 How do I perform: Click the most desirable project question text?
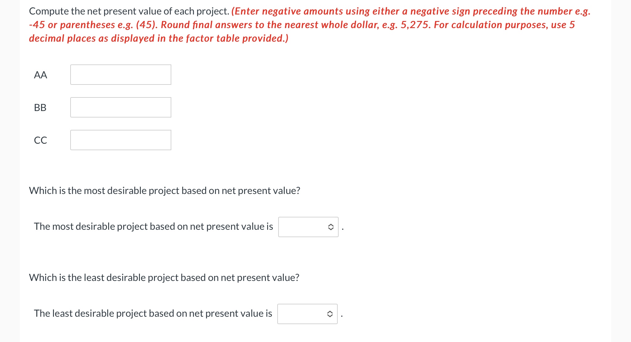(x=165, y=191)
